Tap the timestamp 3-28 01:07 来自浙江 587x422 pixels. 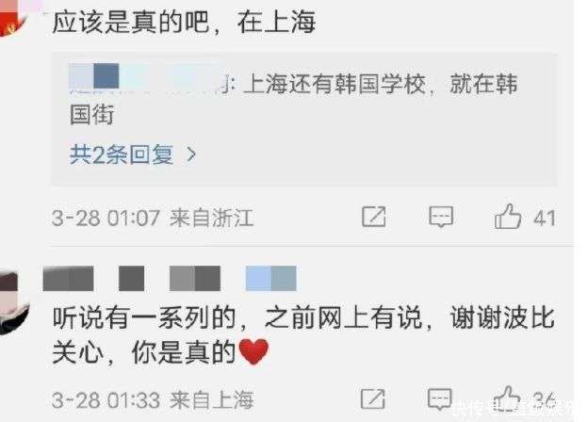154,218
